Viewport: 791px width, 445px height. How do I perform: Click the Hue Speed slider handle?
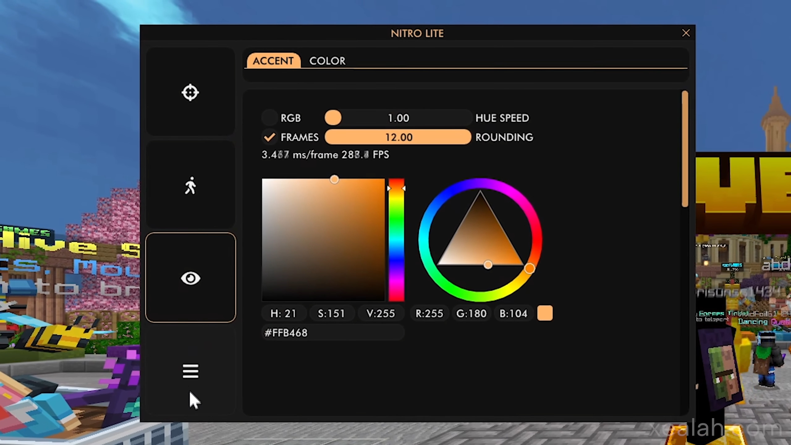pyautogui.click(x=333, y=118)
